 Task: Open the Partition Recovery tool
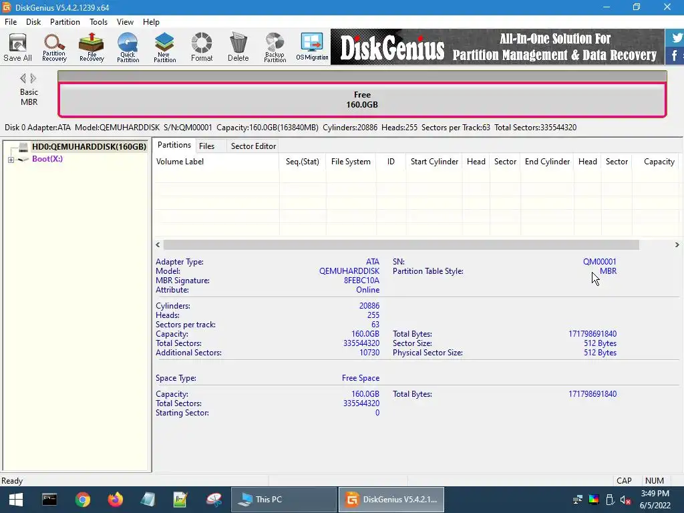[54, 47]
